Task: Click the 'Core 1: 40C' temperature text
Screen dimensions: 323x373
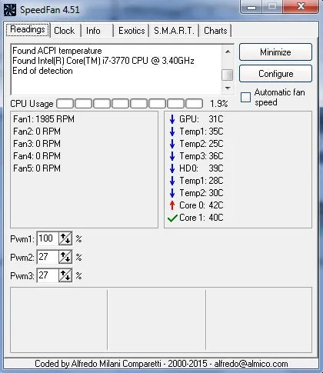Action: 201,218
